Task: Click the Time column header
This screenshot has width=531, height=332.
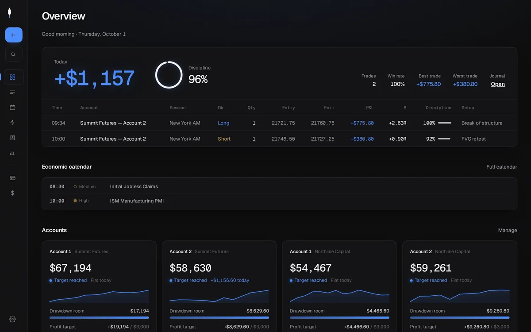Action: click(x=57, y=108)
